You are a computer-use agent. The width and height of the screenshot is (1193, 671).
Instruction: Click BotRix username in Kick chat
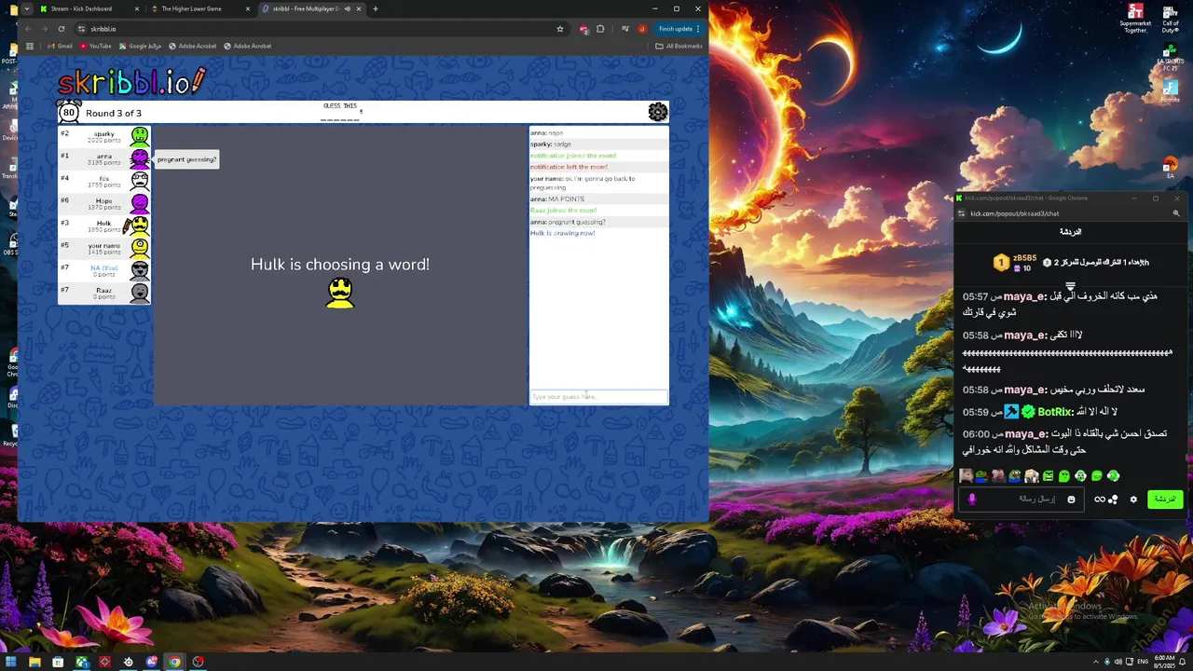point(1056,411)
